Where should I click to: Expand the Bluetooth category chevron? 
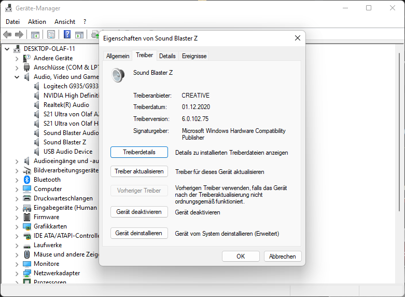pos(17,180)
